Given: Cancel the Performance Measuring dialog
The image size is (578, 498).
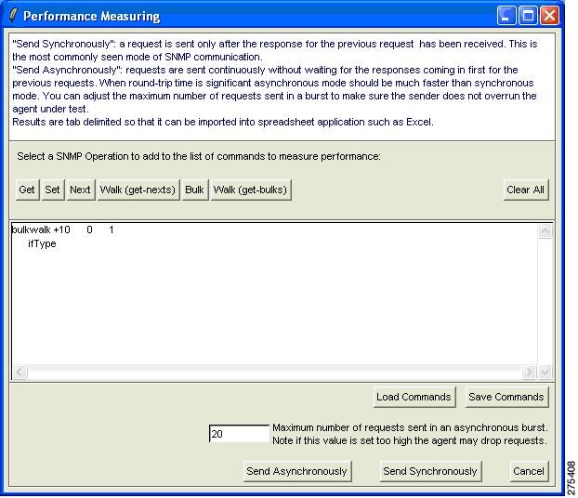Looking at the screenshot, I should [529, 471].
